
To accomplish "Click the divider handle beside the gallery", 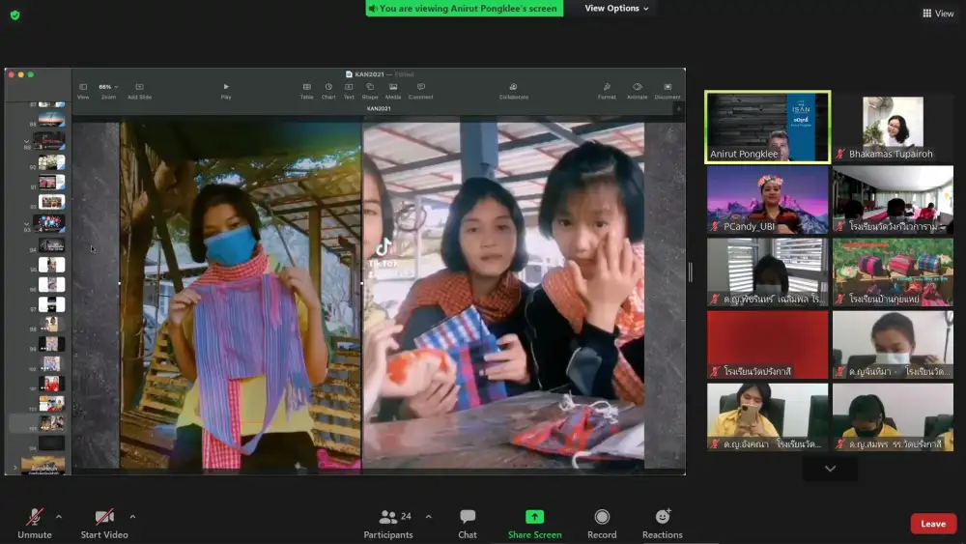I will [690, 272].
